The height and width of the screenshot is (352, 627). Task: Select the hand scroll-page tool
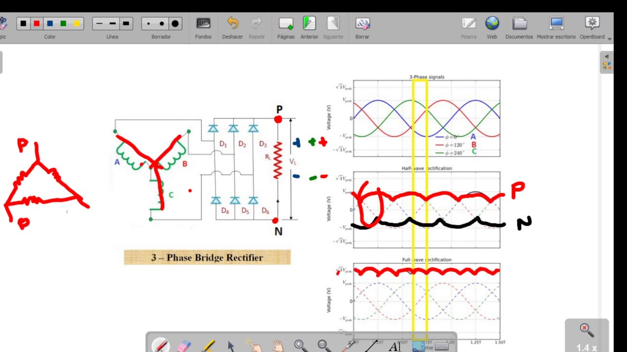click(278, 346)
